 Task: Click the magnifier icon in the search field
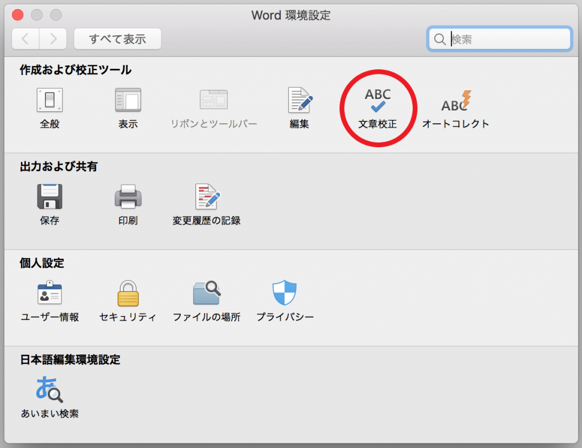pos(440,39)
